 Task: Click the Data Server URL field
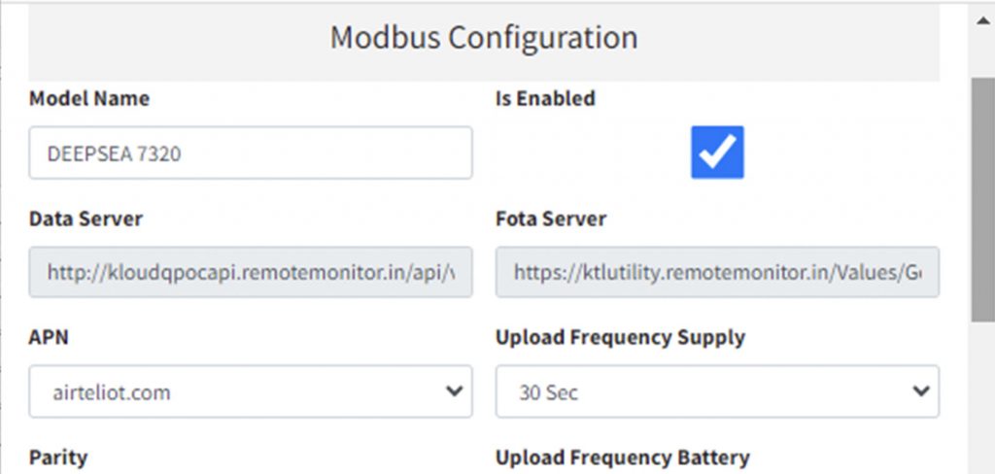251,272
